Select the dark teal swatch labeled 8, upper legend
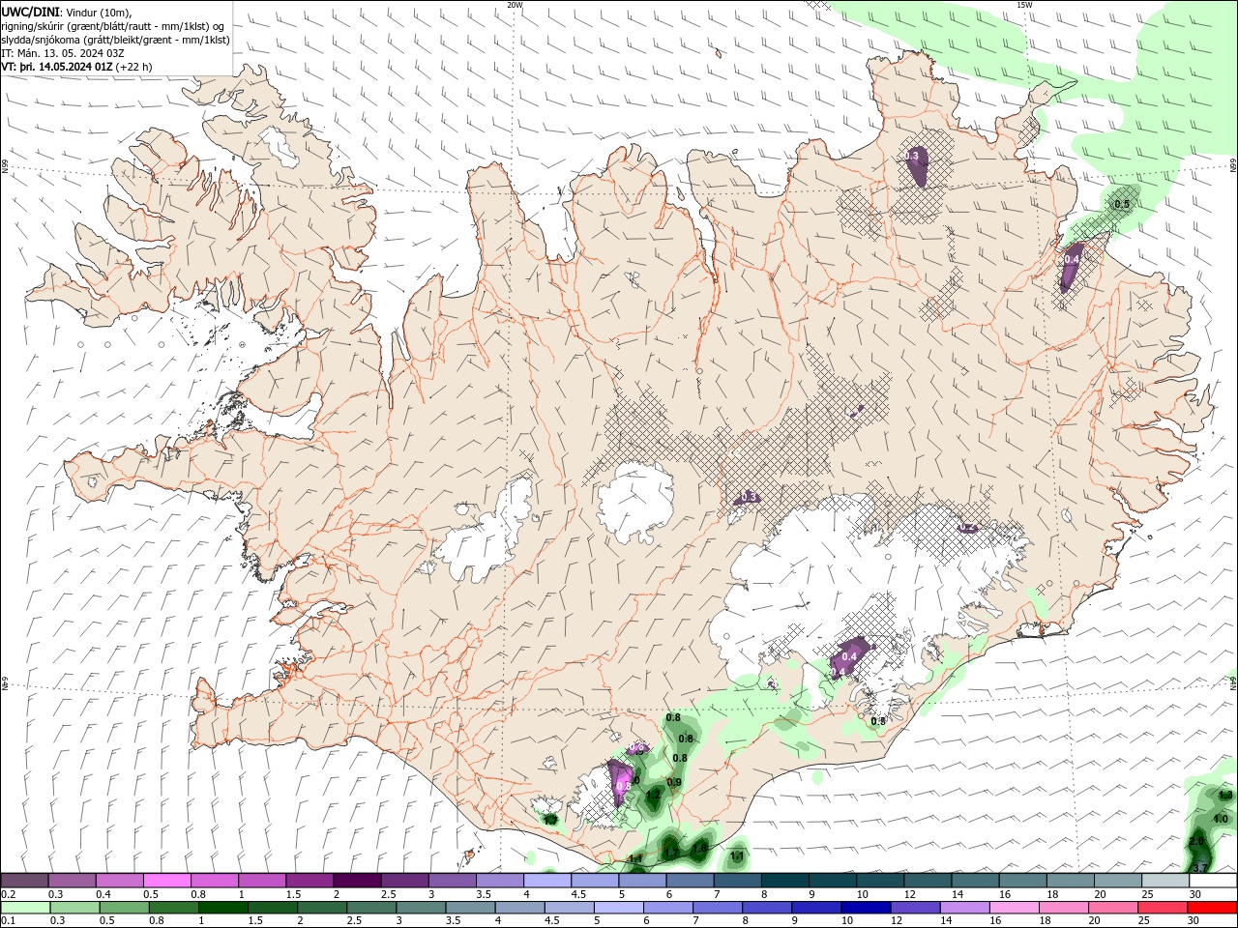 783,881
